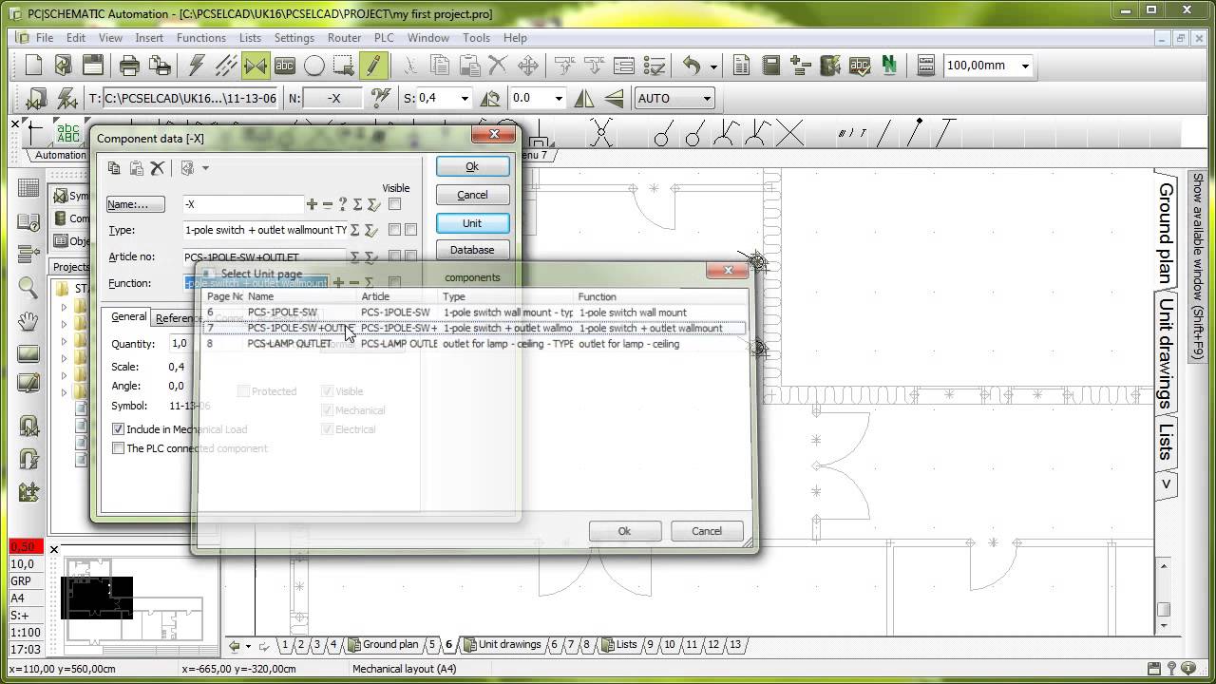Switch to Lists page tab at bottom

619,644
